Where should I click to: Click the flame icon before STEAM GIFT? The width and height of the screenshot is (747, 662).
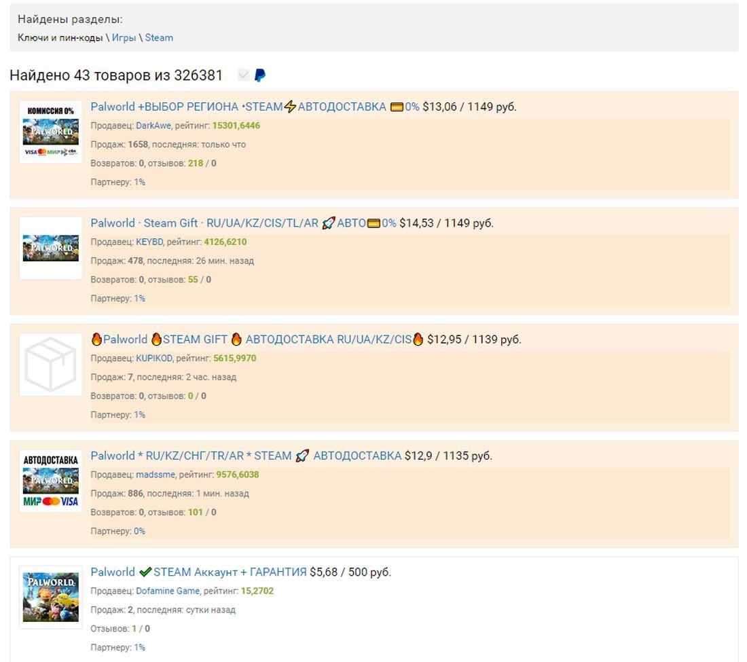pyautogui.click(x=156, y=339)
